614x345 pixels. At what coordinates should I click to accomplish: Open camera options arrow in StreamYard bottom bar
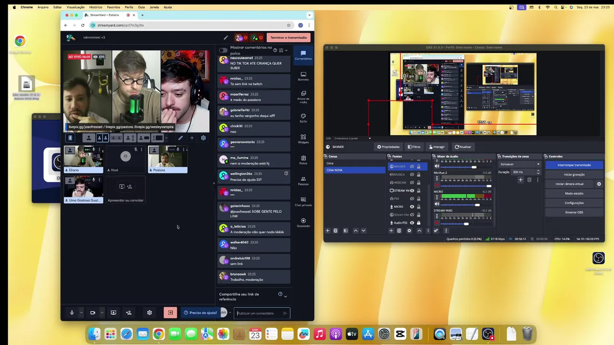point(102,313)
